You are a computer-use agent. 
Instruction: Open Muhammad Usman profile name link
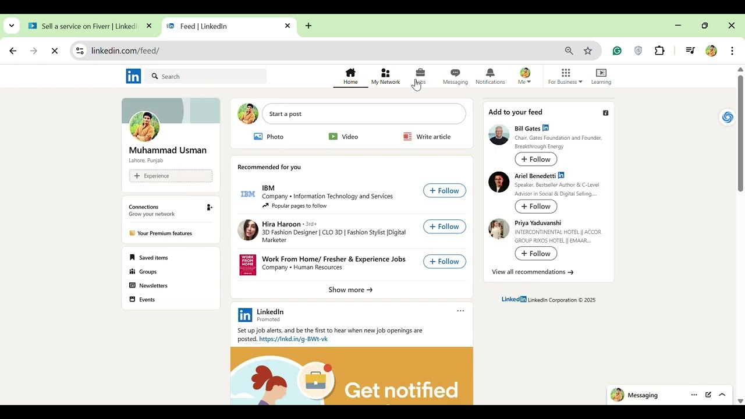[168, 150]
